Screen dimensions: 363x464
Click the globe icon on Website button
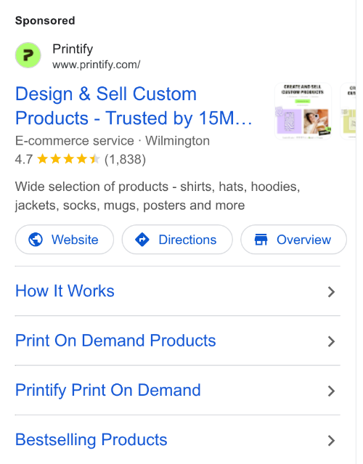coord(36,240)
